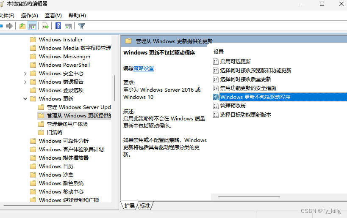
Task: Select Windows 日历 folder
Action: [x=56, y=166]
